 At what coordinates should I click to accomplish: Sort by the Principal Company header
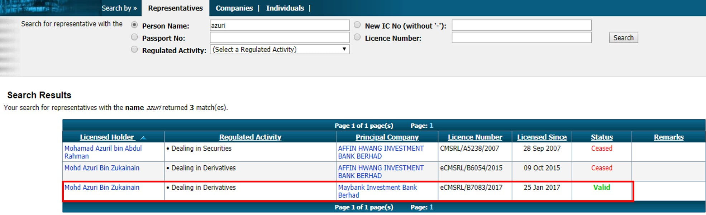387,137
